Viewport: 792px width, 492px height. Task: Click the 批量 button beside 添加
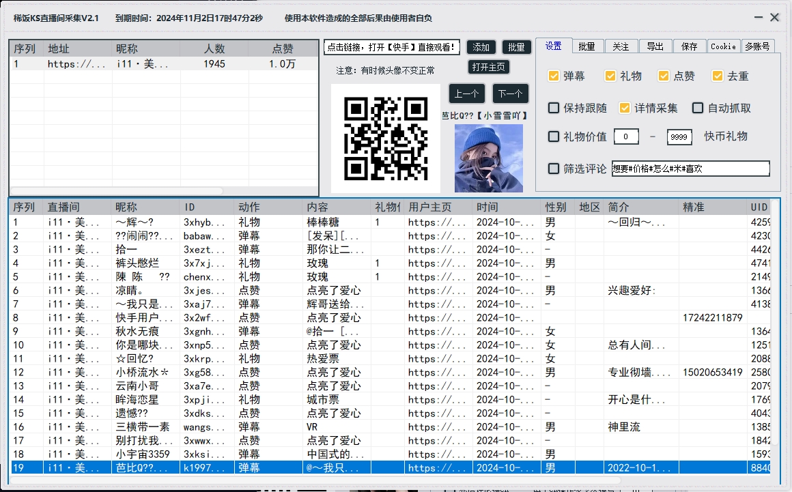[x=516, y=46]
